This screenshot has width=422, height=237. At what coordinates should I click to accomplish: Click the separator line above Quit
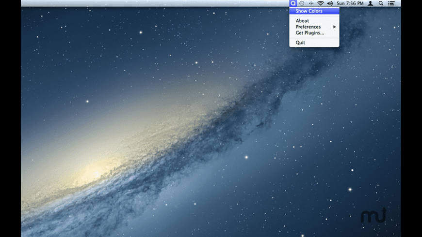click(x=314, y=38)
